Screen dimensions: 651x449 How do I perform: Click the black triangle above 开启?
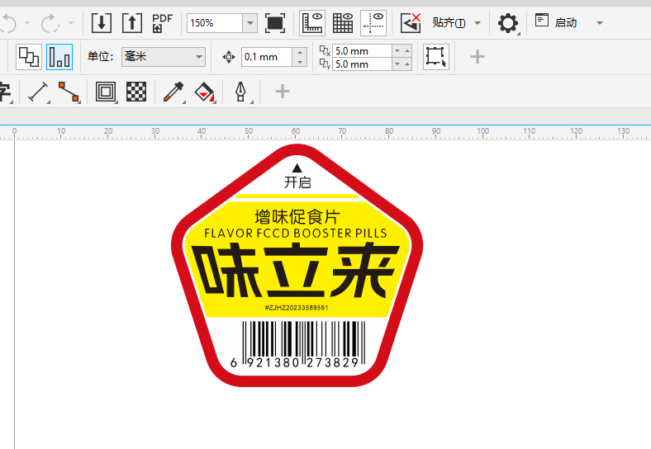point(297,168)
